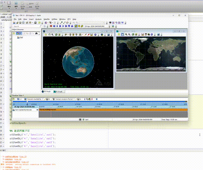Open the Help menu in STK

coord(74,19)
